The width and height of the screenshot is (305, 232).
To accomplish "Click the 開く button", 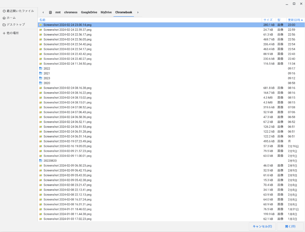I will 290,226.
